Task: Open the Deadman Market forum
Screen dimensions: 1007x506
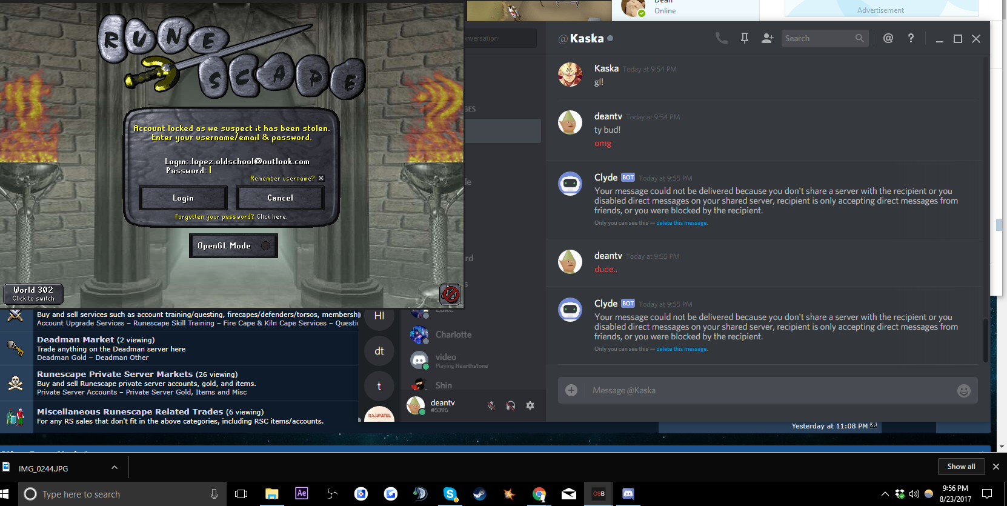Action: point(75,339)
